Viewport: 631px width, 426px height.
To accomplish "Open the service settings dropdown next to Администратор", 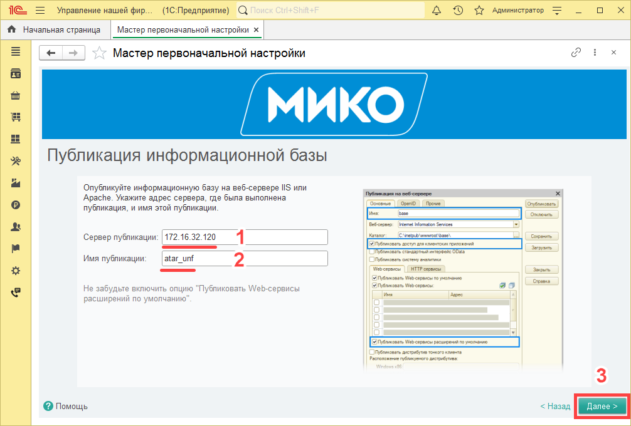I will coord(556,11).
